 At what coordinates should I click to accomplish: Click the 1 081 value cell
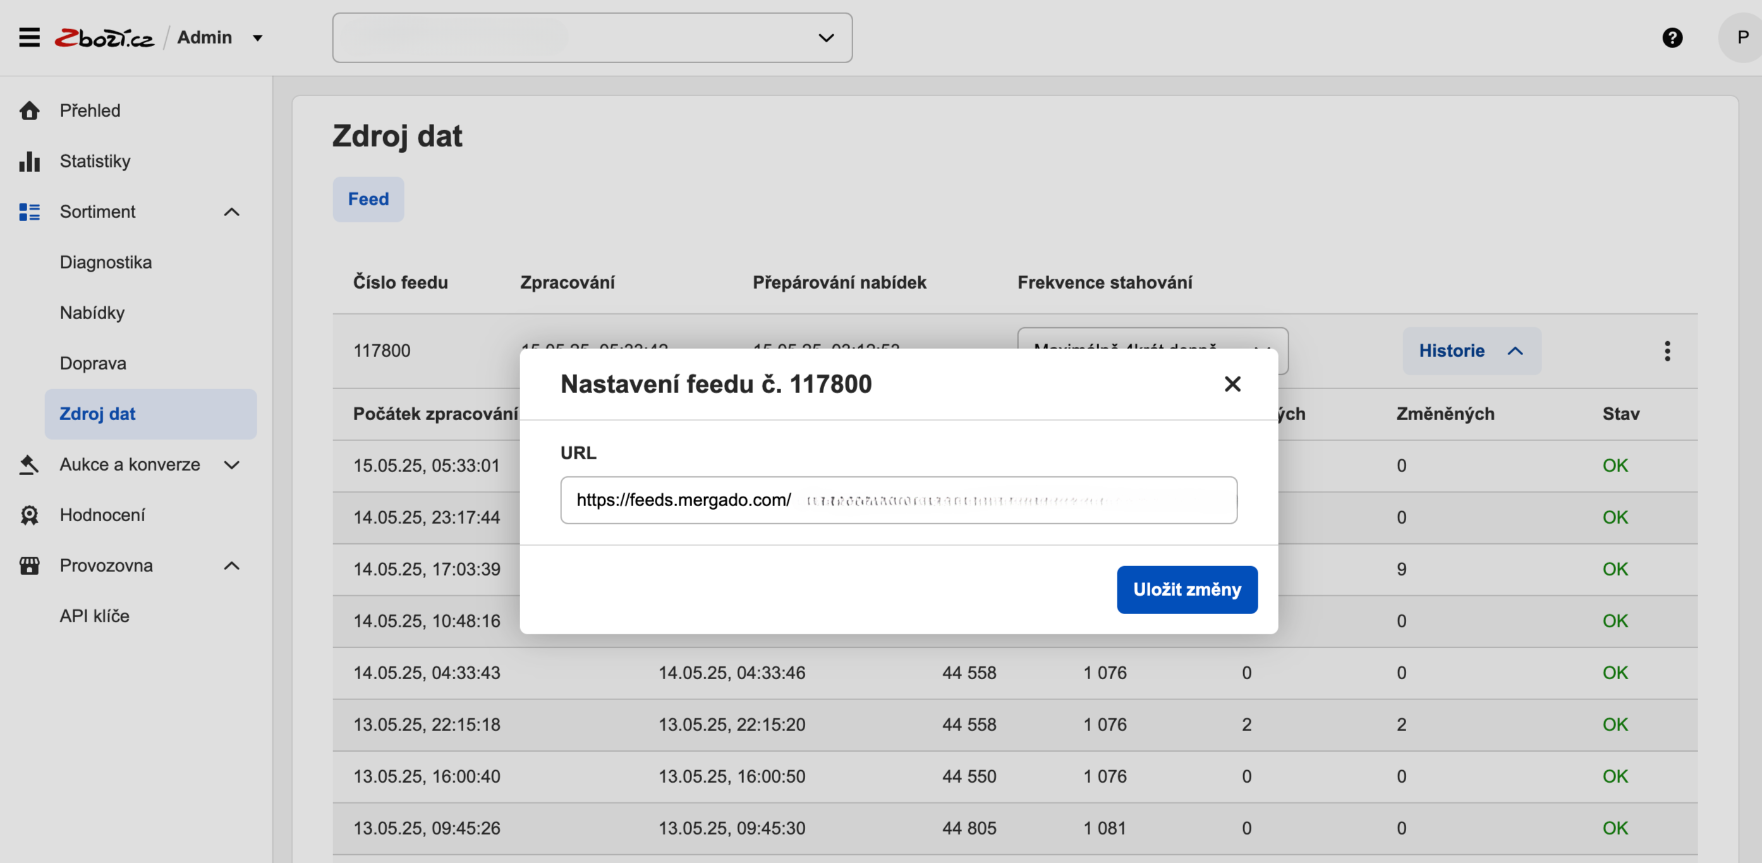tap(1105, 829)
